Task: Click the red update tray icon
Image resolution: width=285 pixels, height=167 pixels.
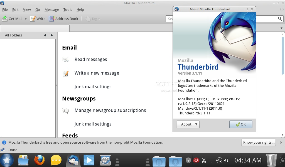Action: [x=196, y=160]
